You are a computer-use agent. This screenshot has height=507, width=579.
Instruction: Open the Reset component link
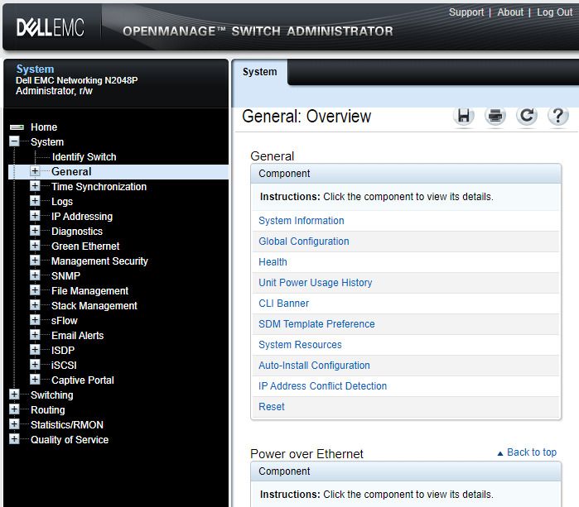(x=272, y=406)
